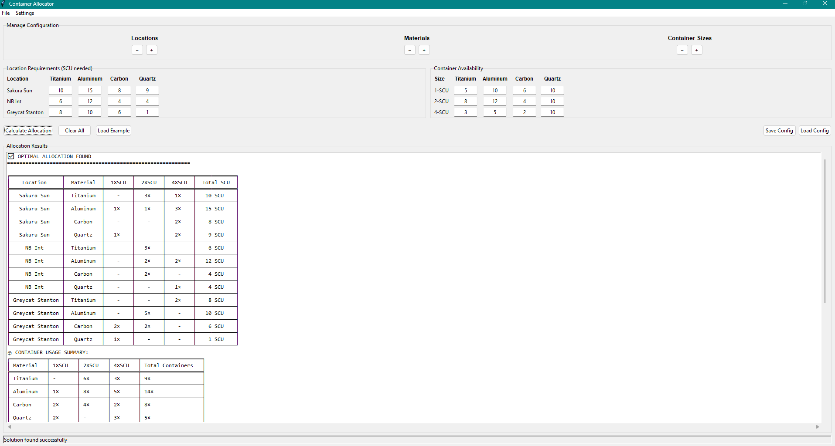Click the Clear All button
835x446 pixels.
click(x=75, y=131)
